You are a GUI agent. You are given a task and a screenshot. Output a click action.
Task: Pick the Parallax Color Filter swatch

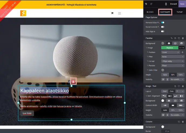click(163, 70)
